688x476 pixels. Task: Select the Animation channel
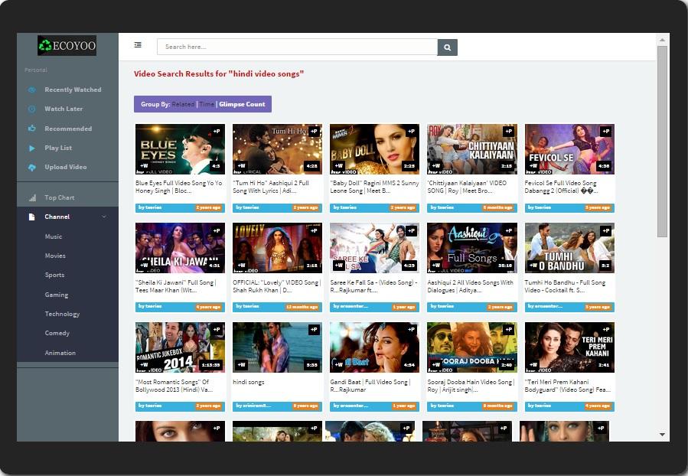(60, 353)
